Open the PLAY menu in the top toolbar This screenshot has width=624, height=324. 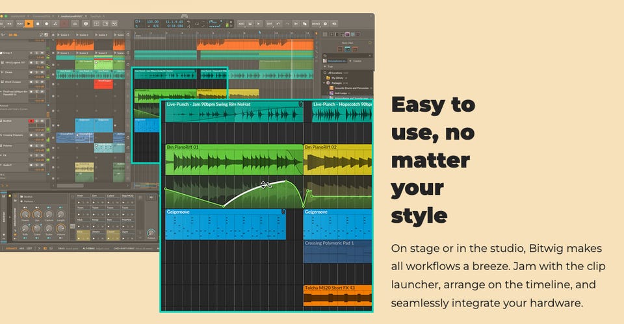click(x=20, y=23)
